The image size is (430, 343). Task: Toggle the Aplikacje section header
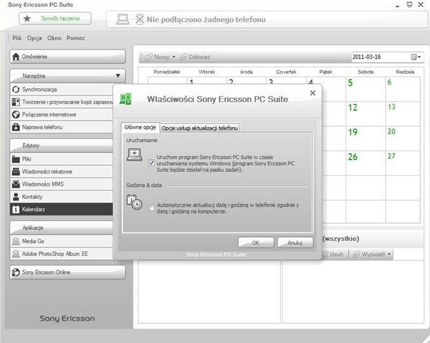[62, 228]
